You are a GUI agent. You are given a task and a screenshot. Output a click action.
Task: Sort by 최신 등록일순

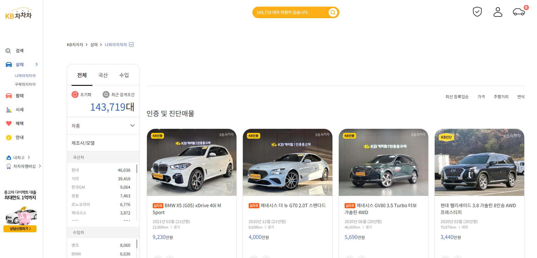coord(457,97)
